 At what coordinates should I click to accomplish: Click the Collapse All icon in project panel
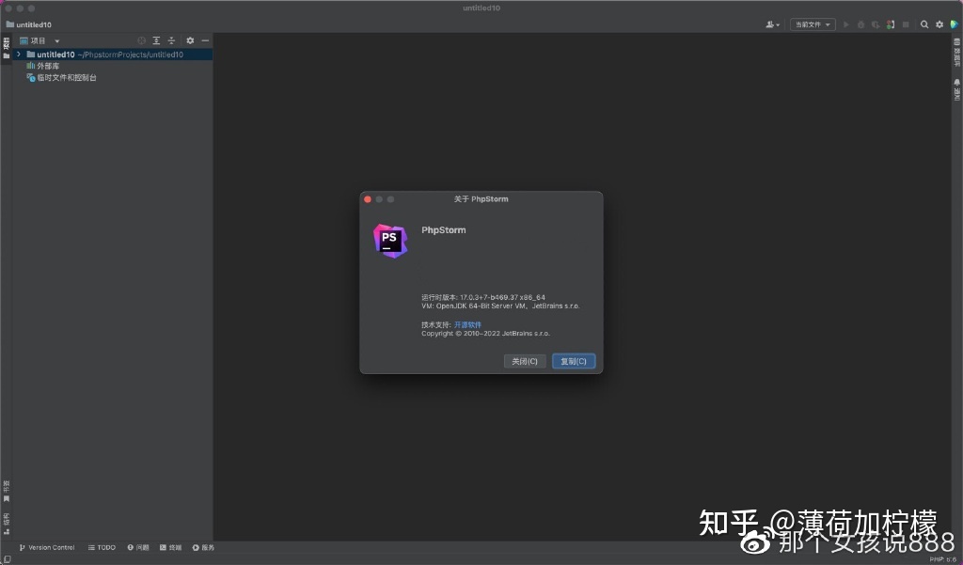(171, 40)
